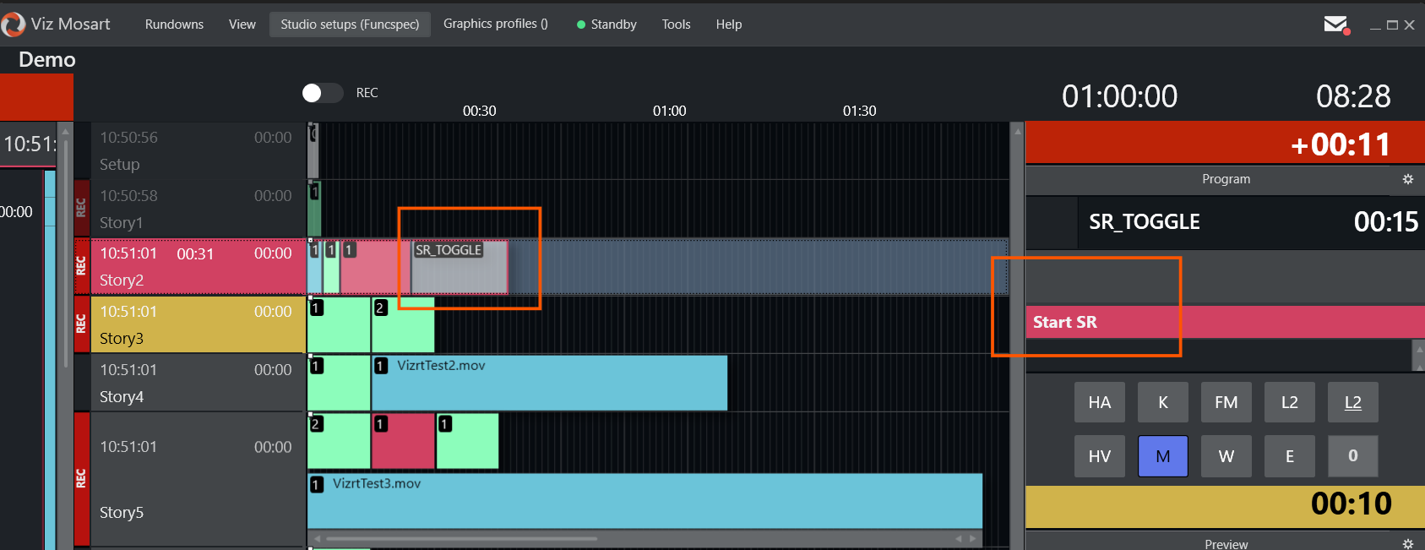This screenshot has width=1425, height=550.
Task: Open the Help menu
Action: (x=728, y=25)
